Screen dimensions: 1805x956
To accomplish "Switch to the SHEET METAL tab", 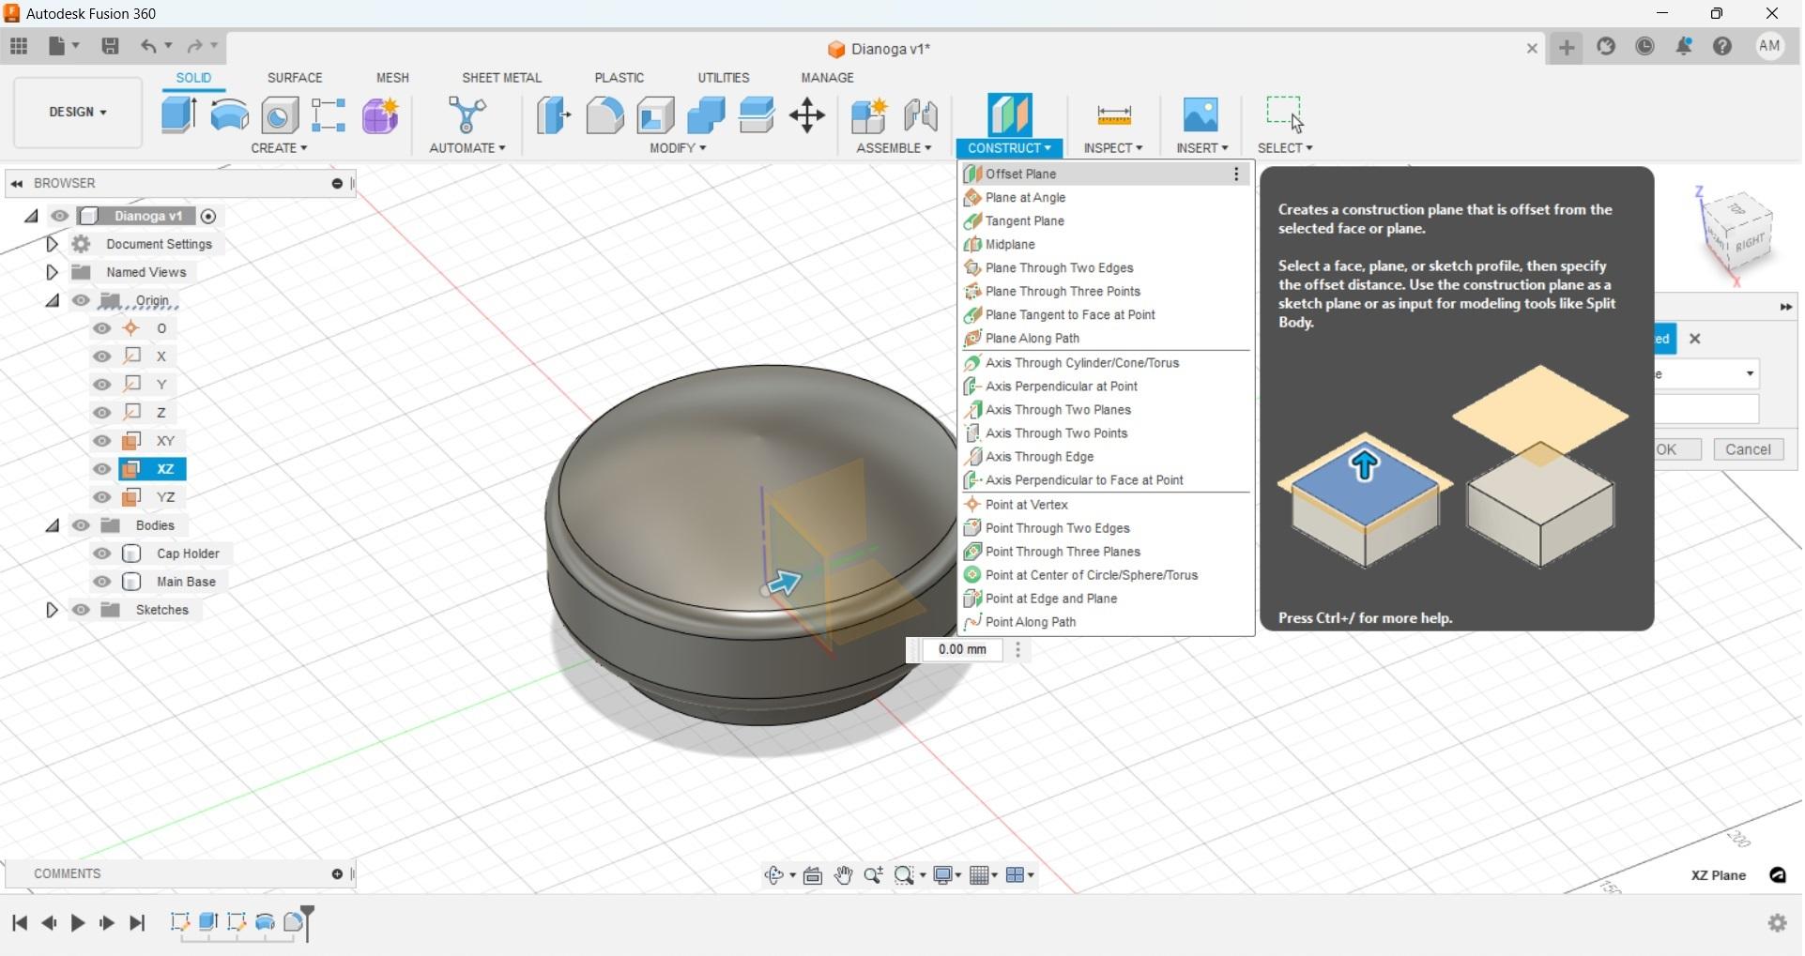I will (501, 78).
